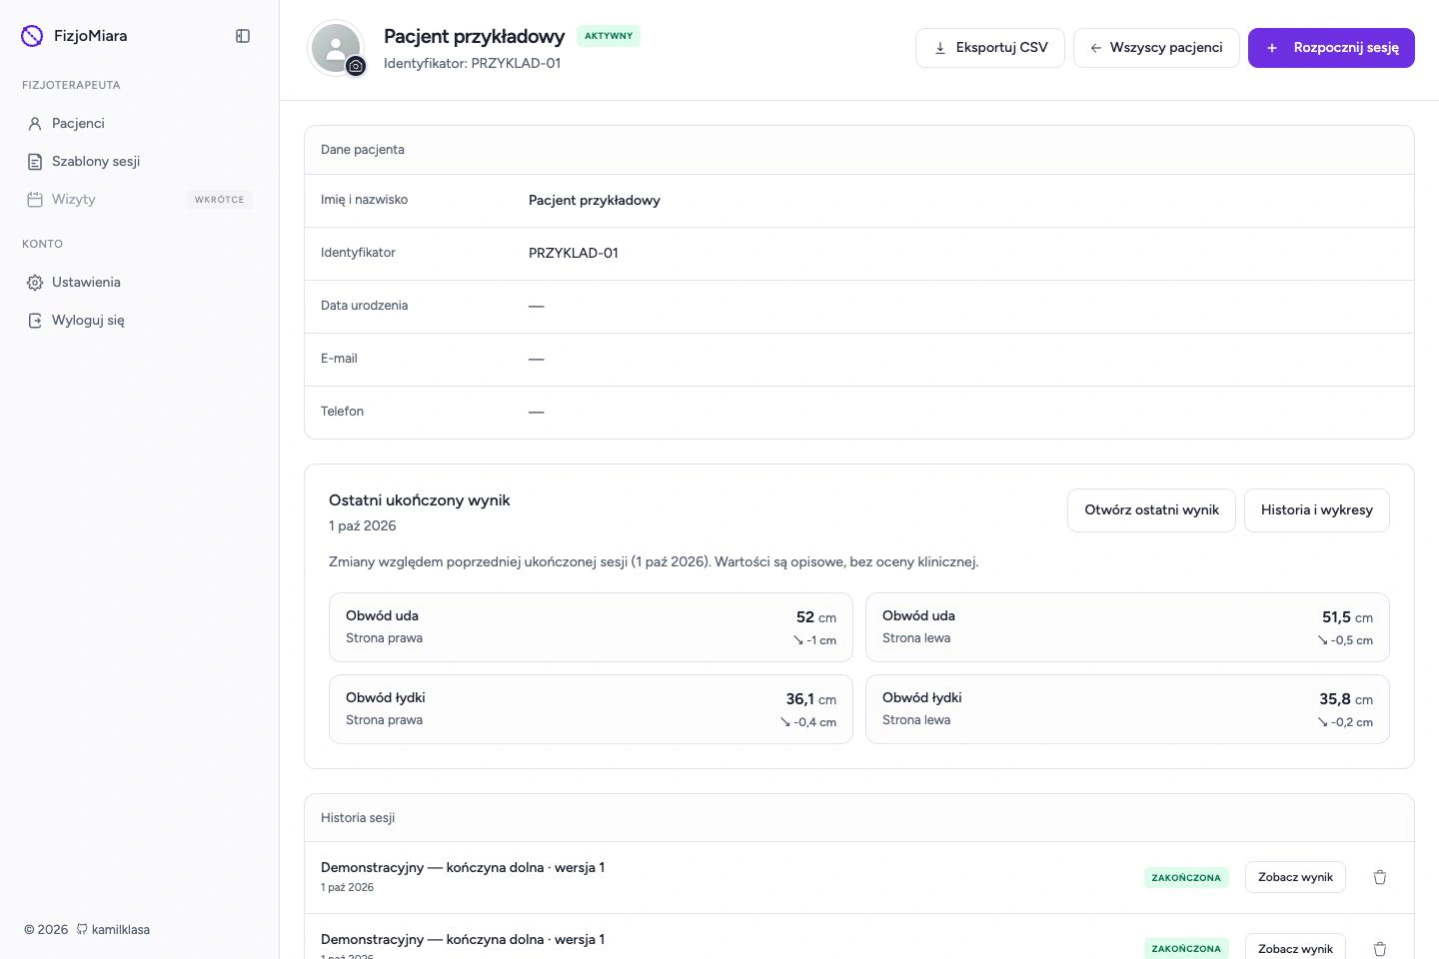Click the Ostatni ukończony wynik heading
The width and height of the screenshot is (1439, 959).
coord(420,500)
